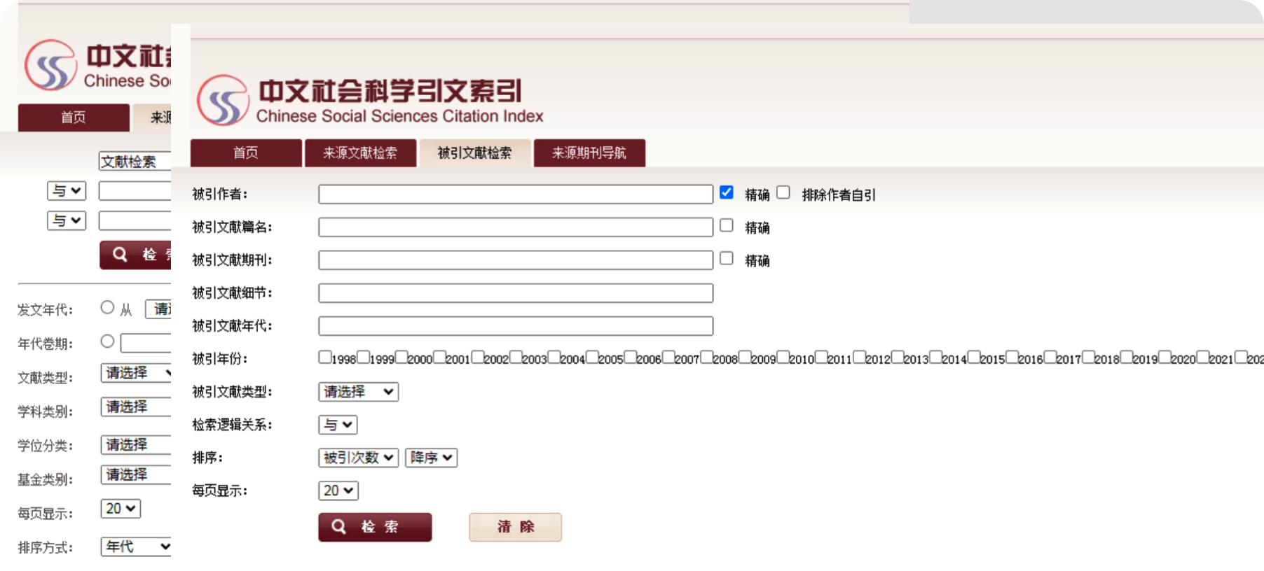Tick the 2010 year checkbox
The height and width of the screenshot is (571, 1264).
pyautogui.click(x=783, y=357)
